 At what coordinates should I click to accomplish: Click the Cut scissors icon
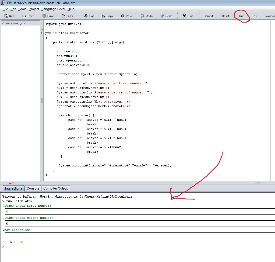[x=86, y=16]
